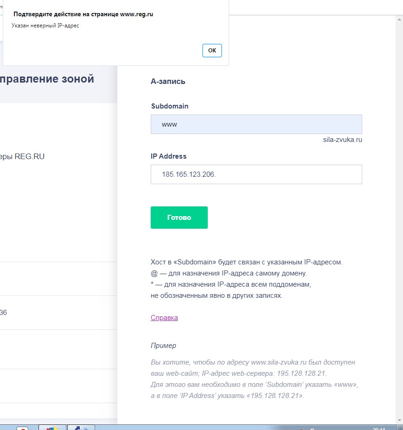
Task: Click the clock showing 20:44 in the taskbar
Action: point(378,428)
